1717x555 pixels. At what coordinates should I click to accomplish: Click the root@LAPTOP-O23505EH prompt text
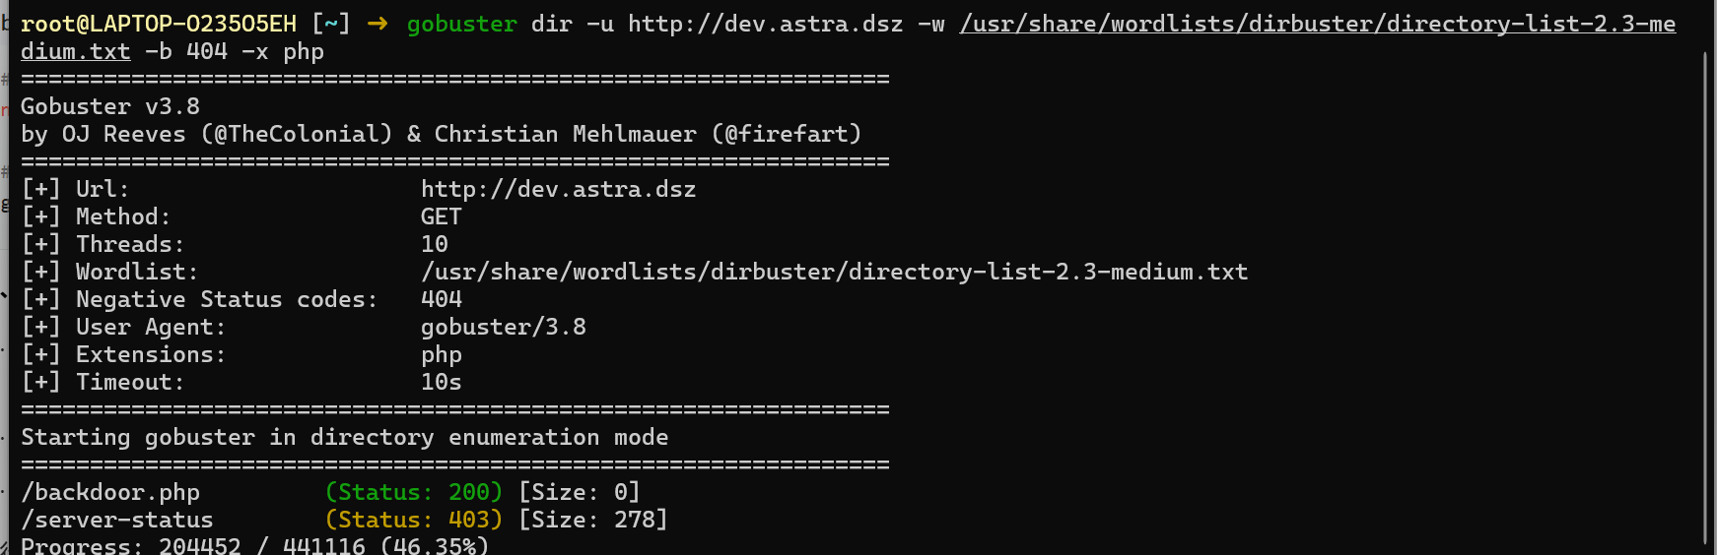[x=159, y=24]
